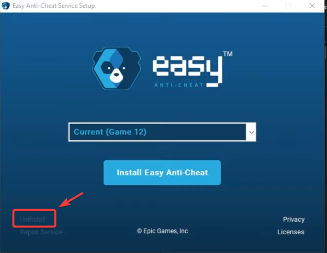Click the hexagonal bear mascot logo
The width and height of the screenshot is (327, 253).
(x=116, y=68)
